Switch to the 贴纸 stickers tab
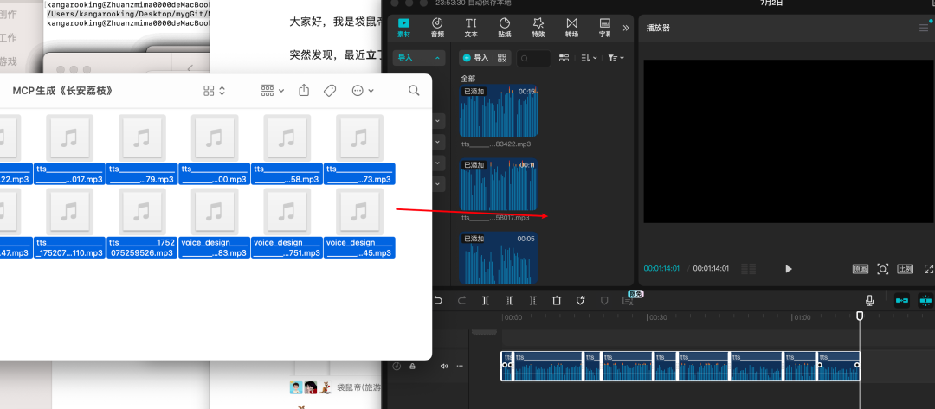 (505, 28)
